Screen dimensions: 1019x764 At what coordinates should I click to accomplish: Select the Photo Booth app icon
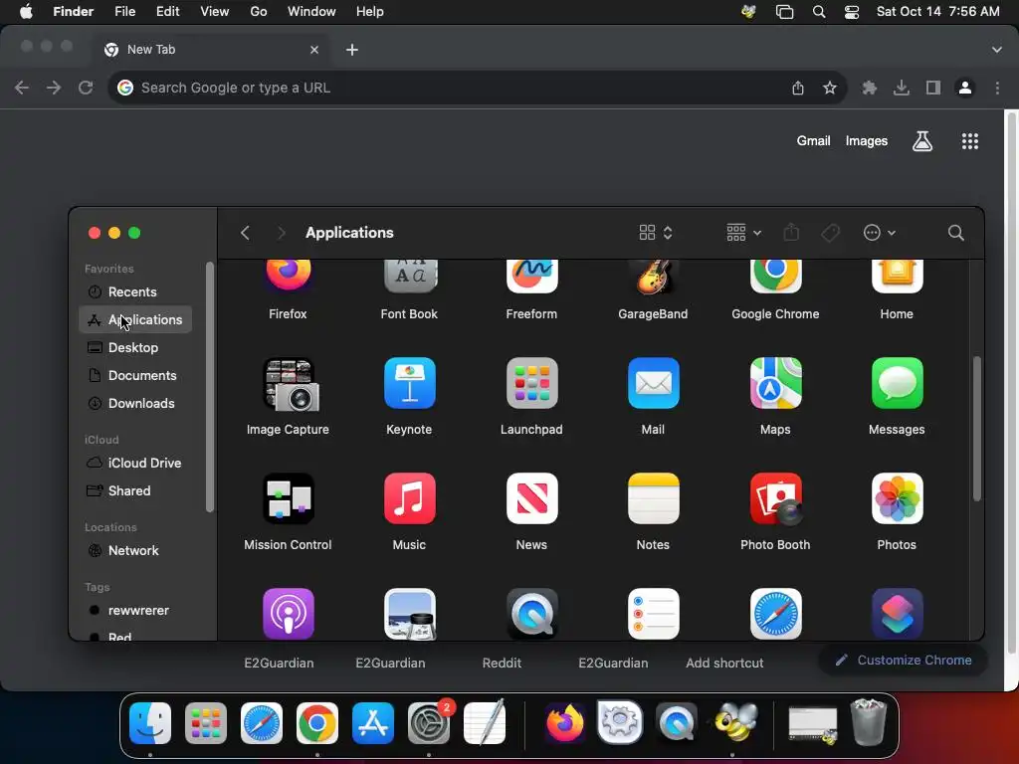(x=775, y=498)
